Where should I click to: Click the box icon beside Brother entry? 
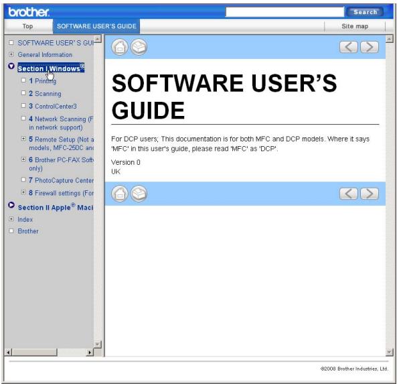tap(11, 231)
